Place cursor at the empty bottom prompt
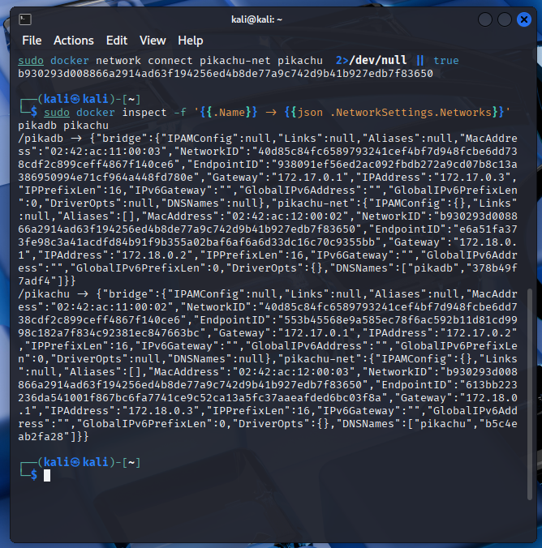The image size is (542, 548). tap(48, 475)
